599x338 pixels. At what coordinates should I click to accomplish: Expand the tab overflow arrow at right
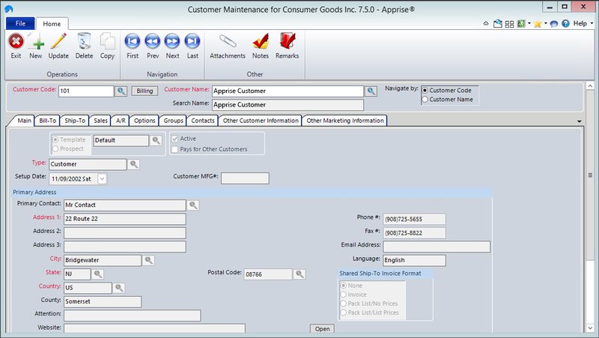tap(579, 121)
